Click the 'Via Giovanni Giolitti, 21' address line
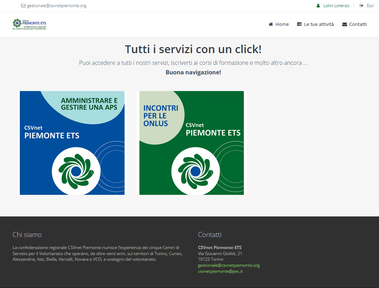379x288 pixels. click(220, 253)
